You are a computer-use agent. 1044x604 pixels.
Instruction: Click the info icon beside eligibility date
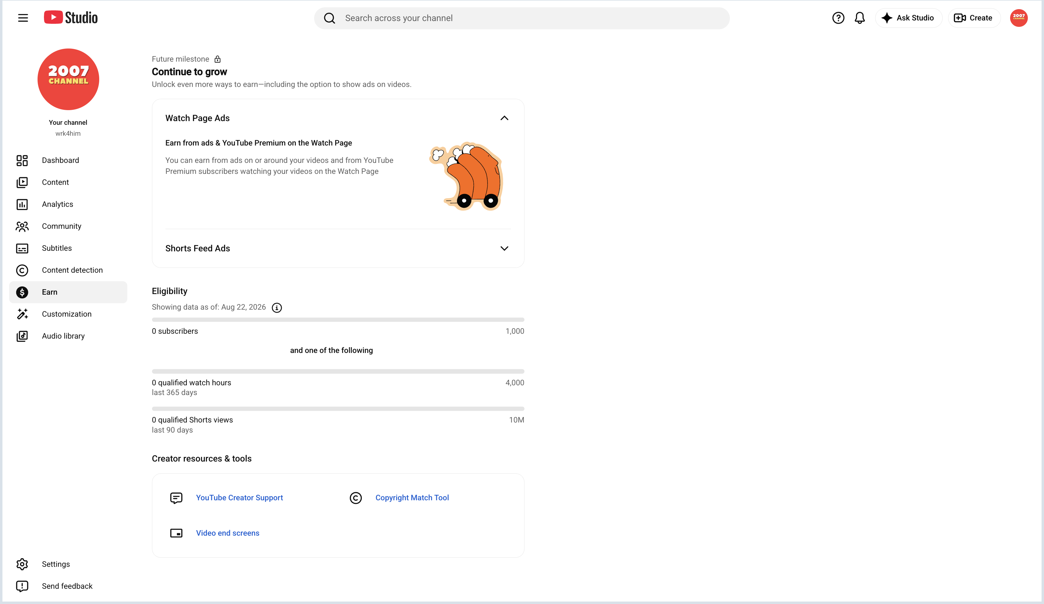tap(277, 307)
